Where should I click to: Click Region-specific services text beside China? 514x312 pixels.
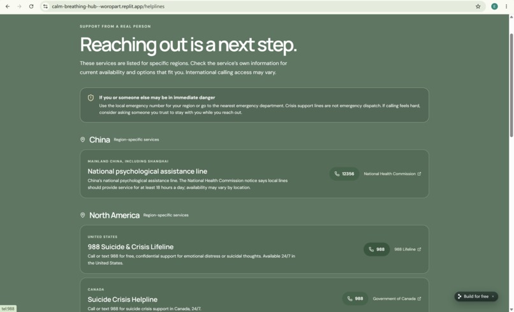136,139
